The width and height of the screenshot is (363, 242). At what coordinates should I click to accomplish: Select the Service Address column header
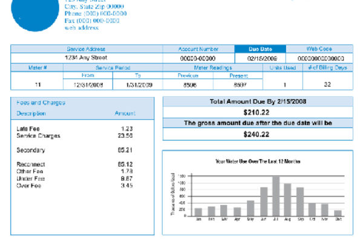pyautogui.click(x=86, y=49)
